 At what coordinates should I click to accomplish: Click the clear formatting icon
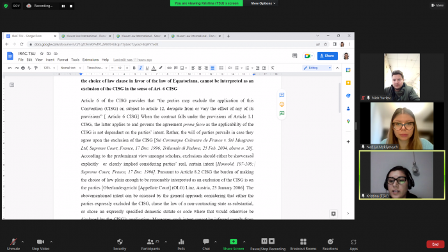coord(273,68)
